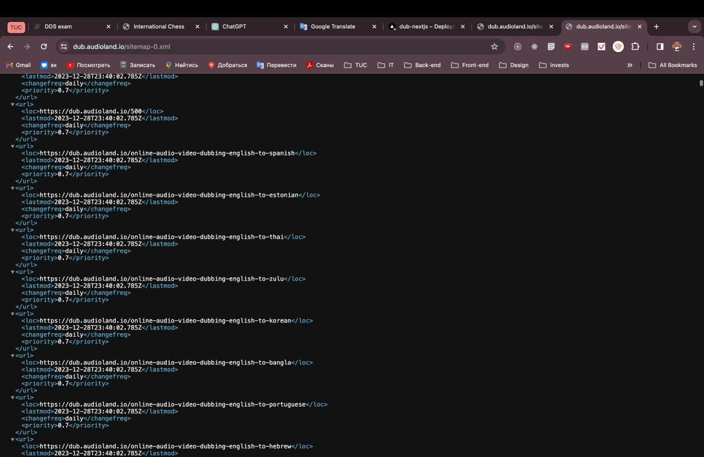Screen dimensions: 704x457
Task: Expand the tab search dropdown arrow
Action: tap(694, 26)
